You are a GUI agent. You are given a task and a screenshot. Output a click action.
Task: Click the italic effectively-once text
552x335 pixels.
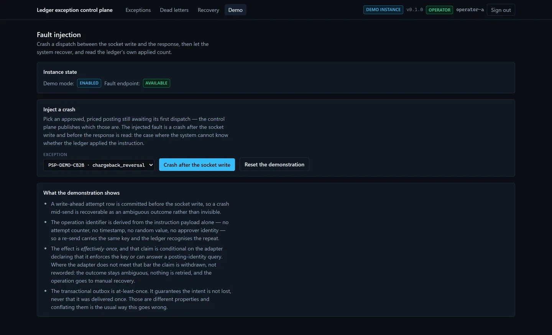pos(99,249)
